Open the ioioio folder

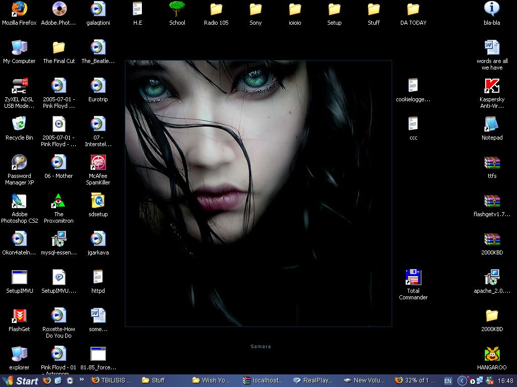click(x=295, y=9)
